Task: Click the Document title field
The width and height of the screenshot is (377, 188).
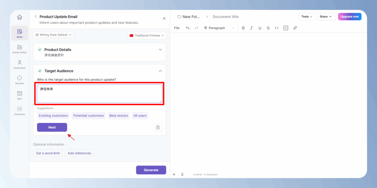Action: 226,17
